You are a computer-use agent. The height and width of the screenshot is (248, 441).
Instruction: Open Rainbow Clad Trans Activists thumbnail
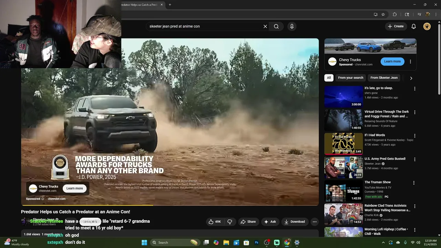point(343,214)
